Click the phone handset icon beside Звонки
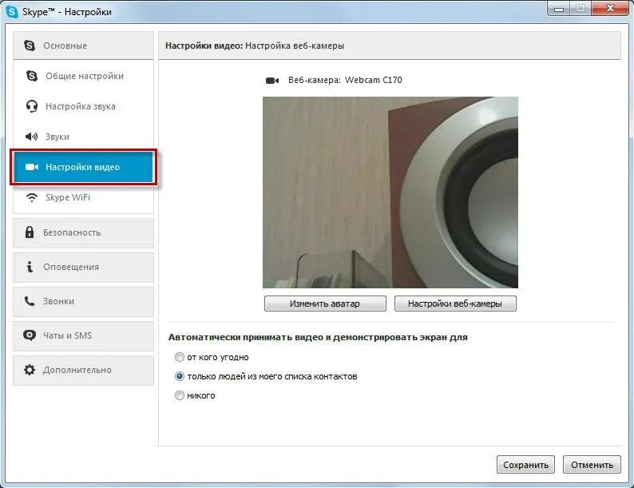634x488 pixels. [30, 301]
